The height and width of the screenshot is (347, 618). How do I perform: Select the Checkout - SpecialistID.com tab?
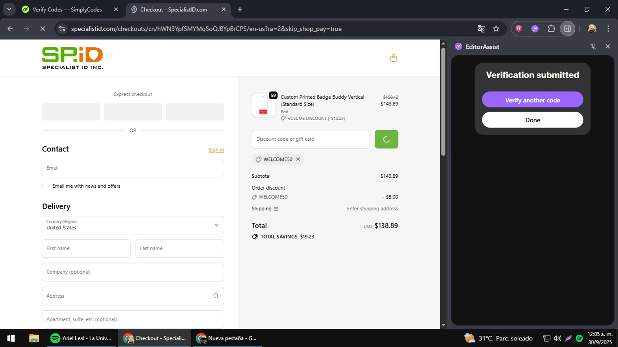click(x=173, y=9)
